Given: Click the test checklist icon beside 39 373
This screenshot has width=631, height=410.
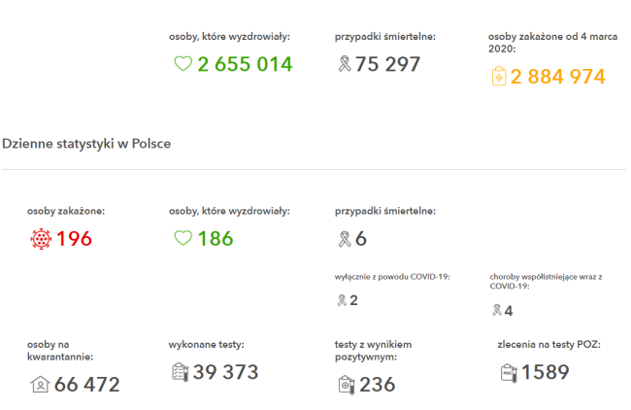Looking at the screenshot, I should pyautogui.click(x=179, y=372).
